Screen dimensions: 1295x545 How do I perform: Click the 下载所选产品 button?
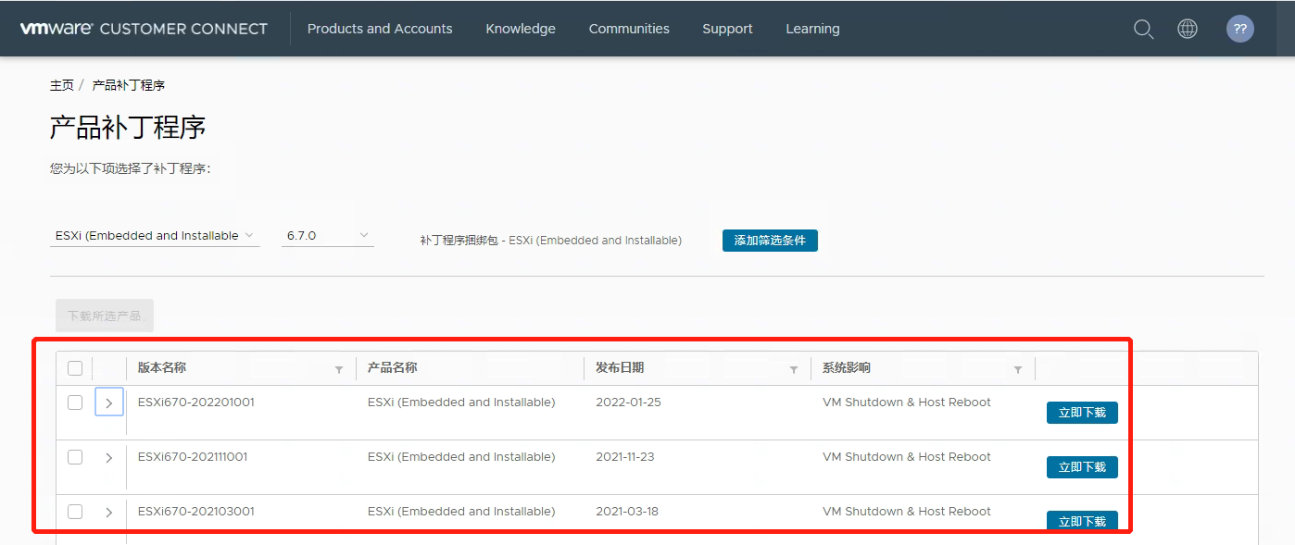105,316
